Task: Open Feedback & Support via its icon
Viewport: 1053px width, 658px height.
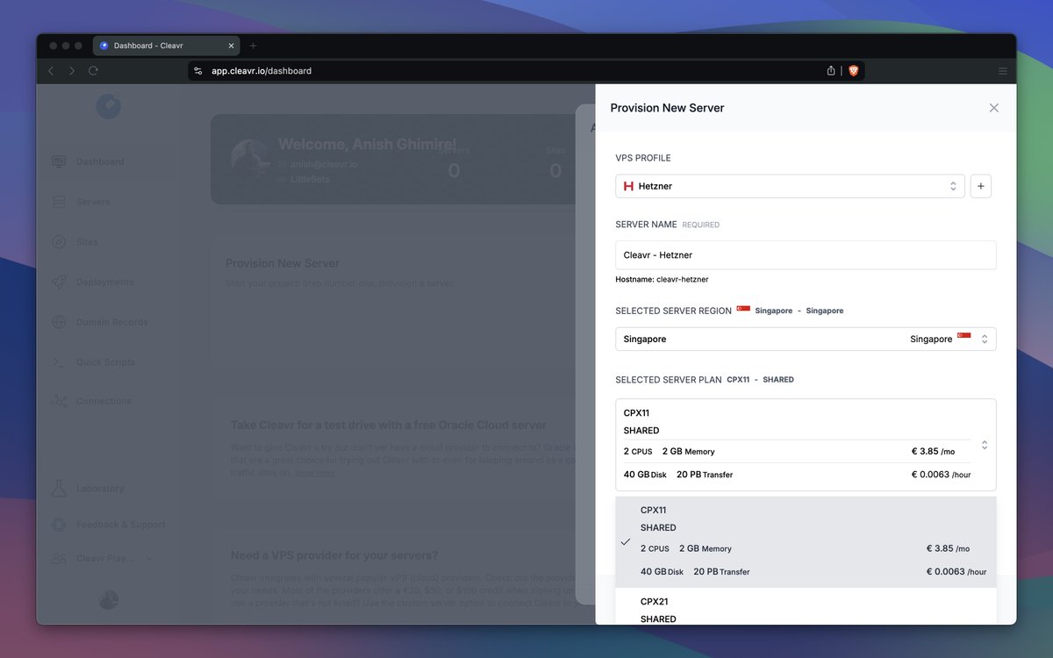Action: (59, 525)
